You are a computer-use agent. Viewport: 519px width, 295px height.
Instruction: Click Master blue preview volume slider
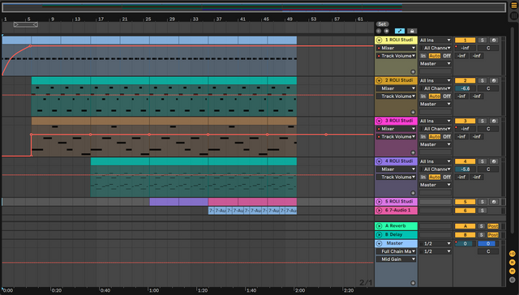coord(488,243)
